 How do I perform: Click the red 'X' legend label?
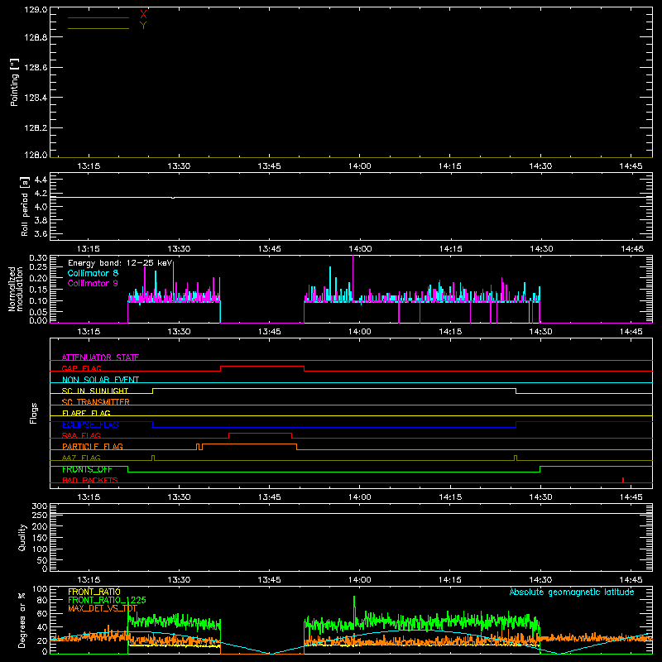[143, 15]
